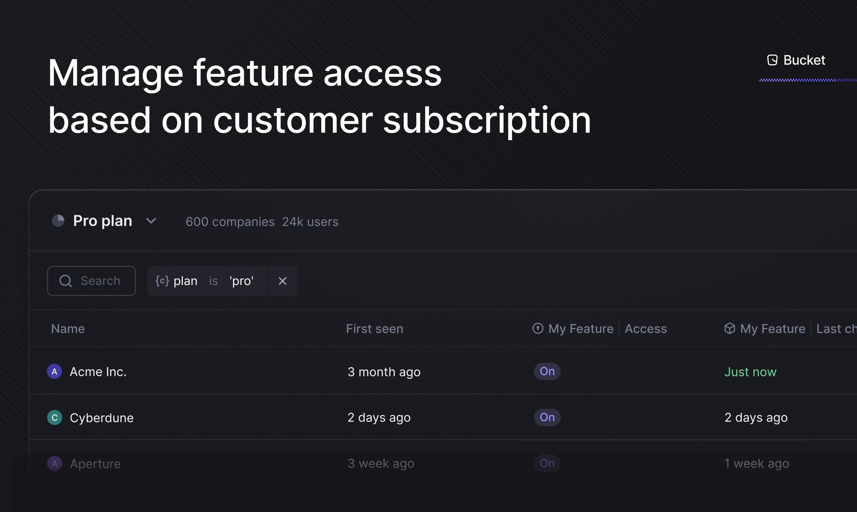The height and width of the screenshot is (512, 857).
Task: Click the search magnifier icon
Action: (66, 281)
